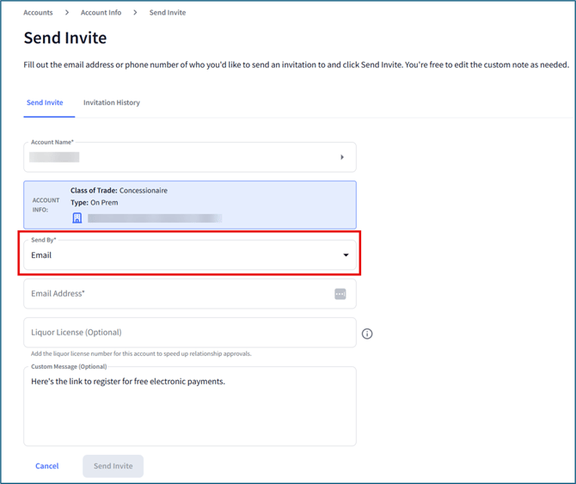
Task: Click the Accounts breadcrumb link
Action: pos(38,13)
